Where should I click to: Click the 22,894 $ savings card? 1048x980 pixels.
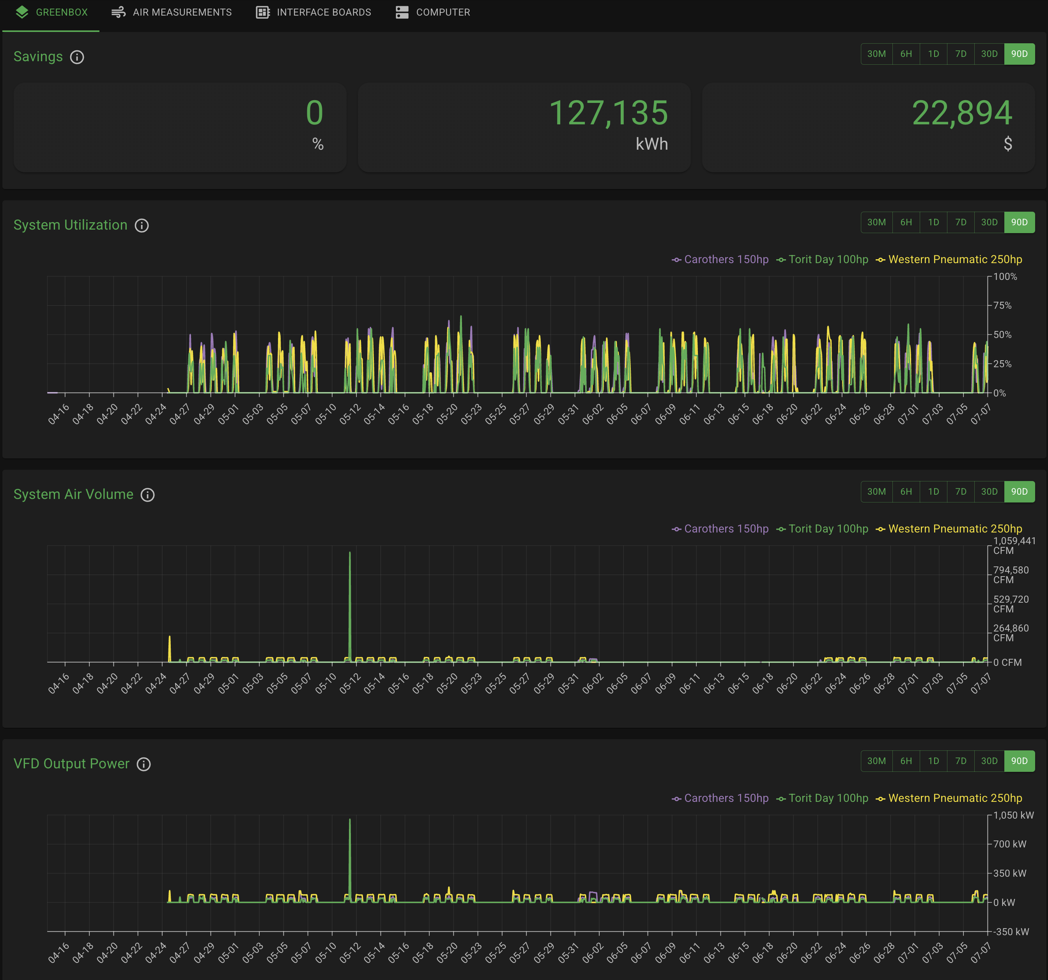click(x=868, y=127)
